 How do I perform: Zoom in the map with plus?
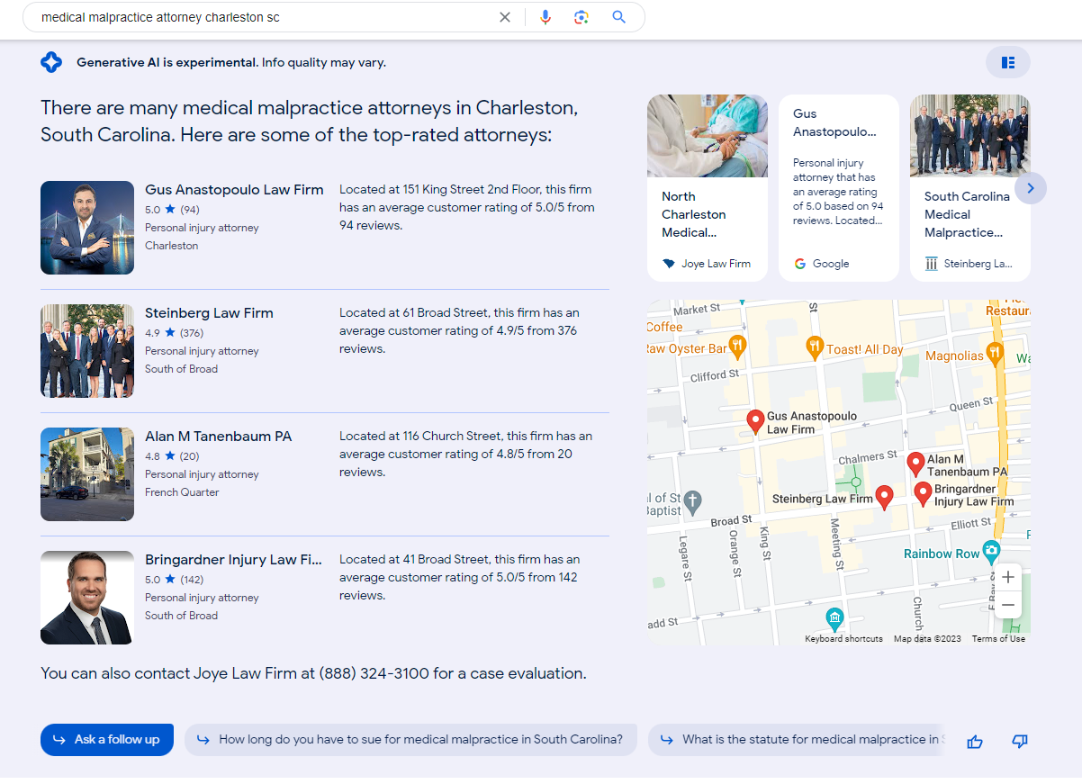coord(1008,577)
